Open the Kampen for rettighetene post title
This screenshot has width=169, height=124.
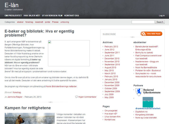28,108
